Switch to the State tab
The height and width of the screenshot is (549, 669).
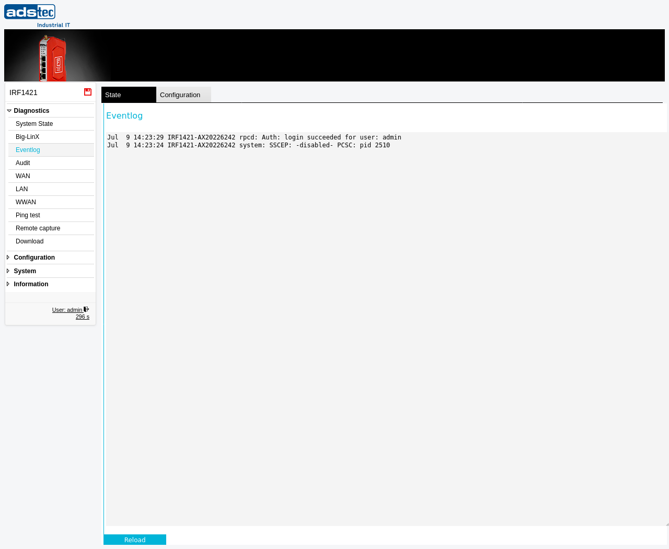tap(129, 95)
